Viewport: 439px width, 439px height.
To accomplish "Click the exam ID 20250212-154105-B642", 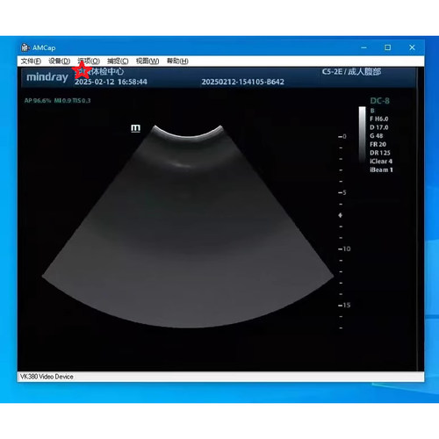I will click(242, 82).
